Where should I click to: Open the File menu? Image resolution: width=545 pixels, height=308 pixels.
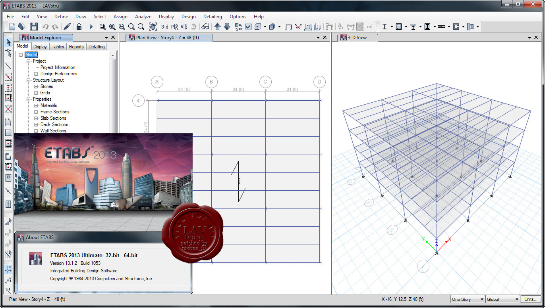(10, 17)
